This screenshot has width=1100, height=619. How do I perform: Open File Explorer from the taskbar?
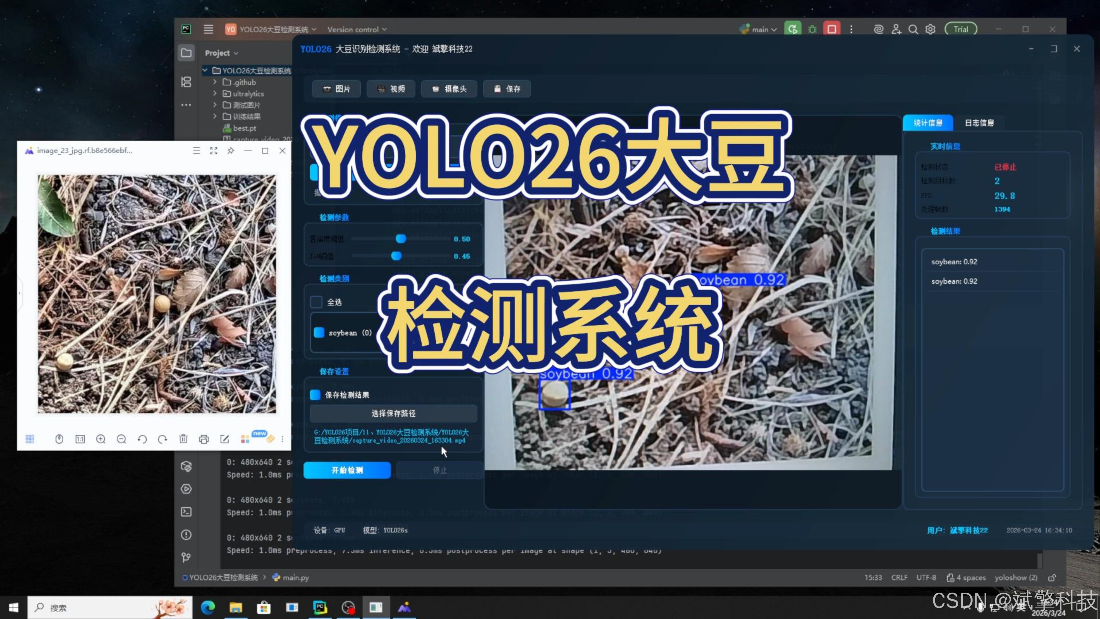pos(236,608)
